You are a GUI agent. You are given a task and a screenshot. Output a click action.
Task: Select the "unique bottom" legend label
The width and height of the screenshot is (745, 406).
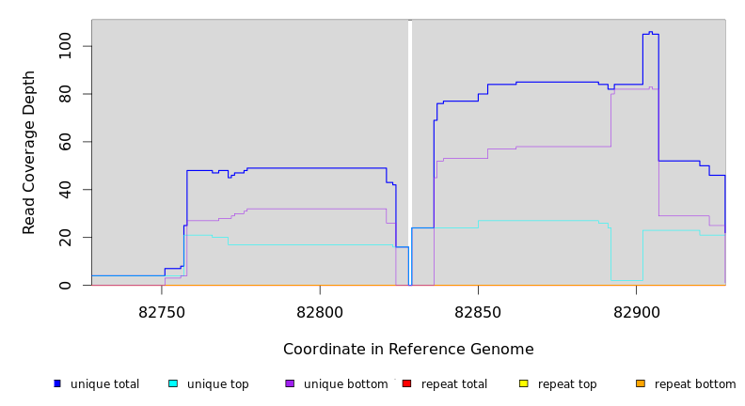345,384
